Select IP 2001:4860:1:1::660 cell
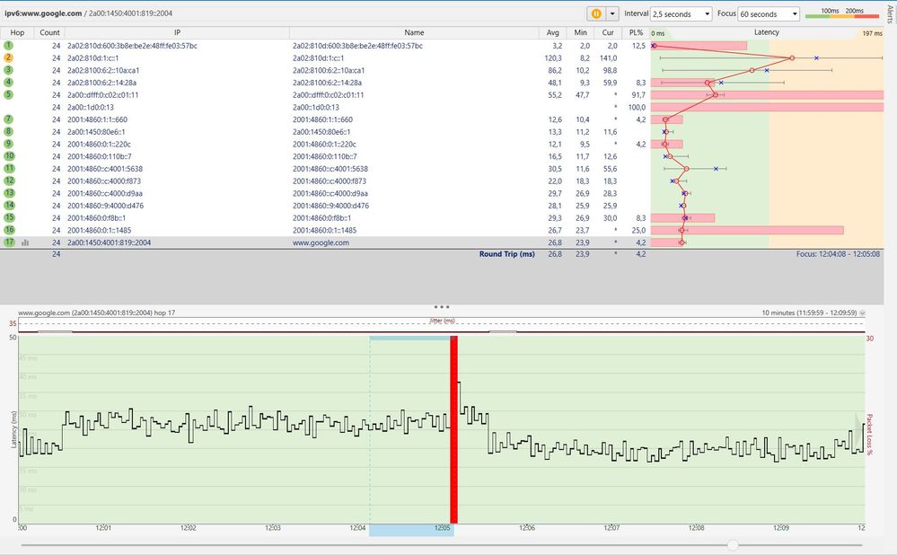The image size is (897, 555). [97, 119]
